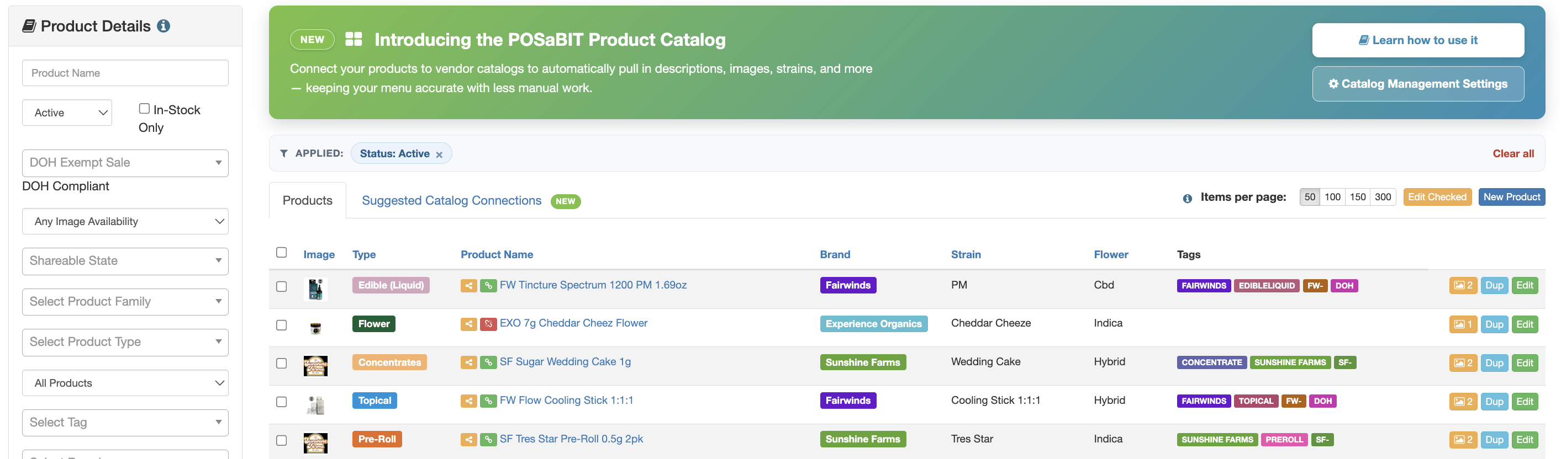This screenshot has height=459, width=1561.
Task: Click the Edit Checked button
Action: [x=1437, y=198]
